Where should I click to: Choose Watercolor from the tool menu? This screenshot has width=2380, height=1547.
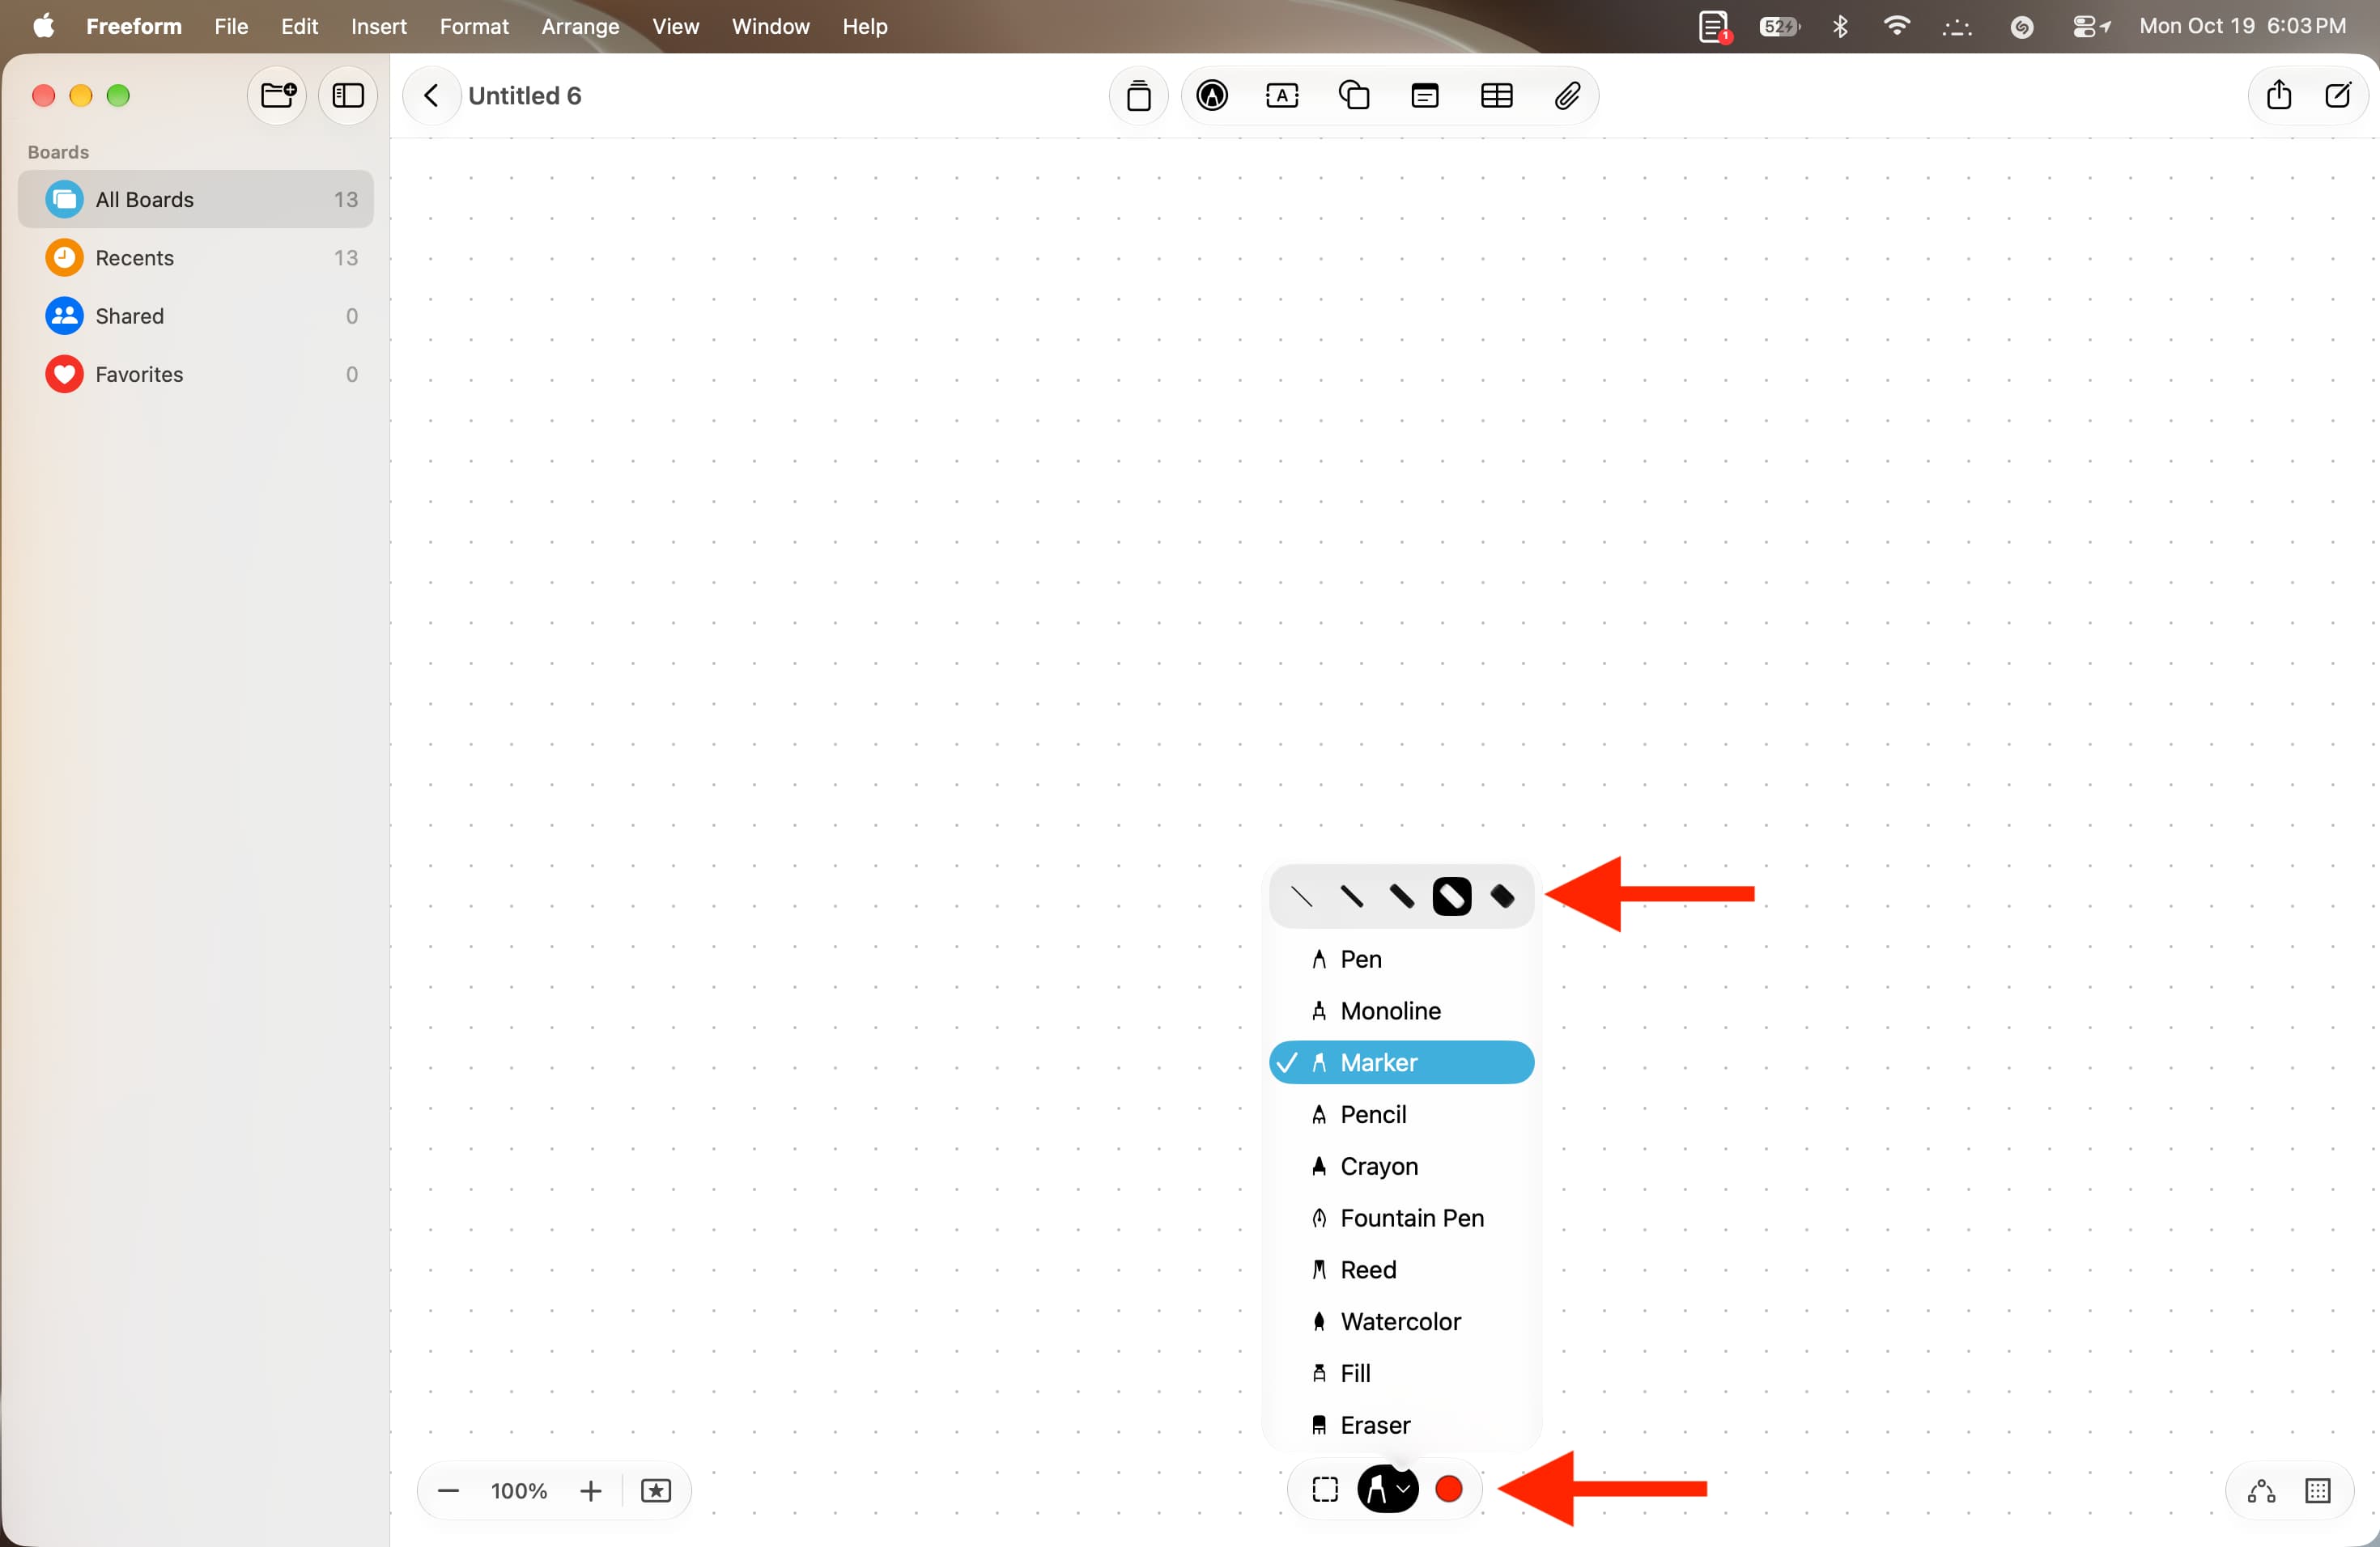pyautogui.click(x=1401, y=1322)
